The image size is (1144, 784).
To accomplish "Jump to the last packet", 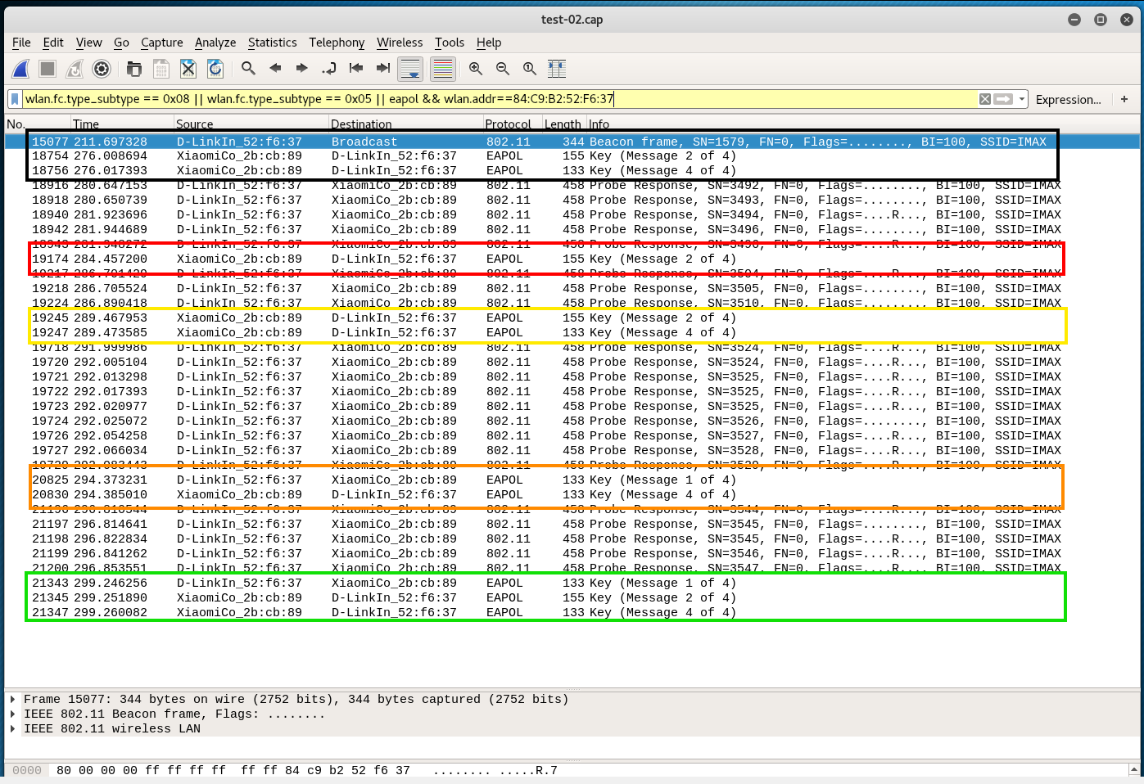I will tap(382, 70).
